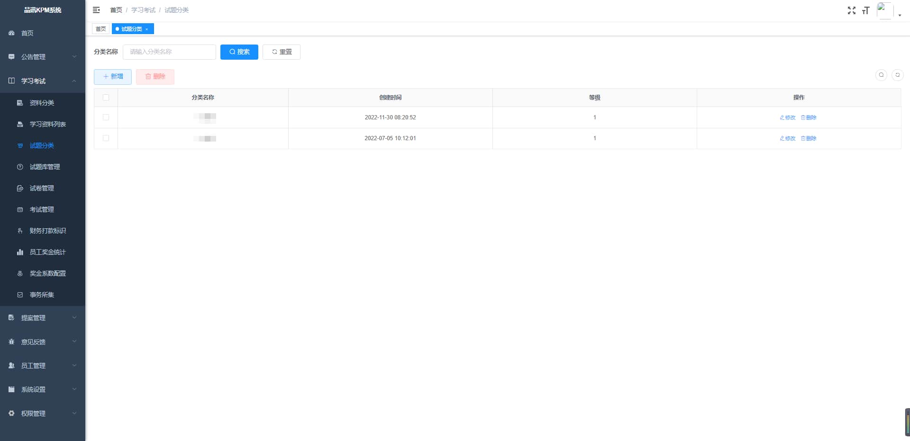Screen dimensions: 910x441
Task: Open 首页 in the sidebar menu
Action: [43, 33]
